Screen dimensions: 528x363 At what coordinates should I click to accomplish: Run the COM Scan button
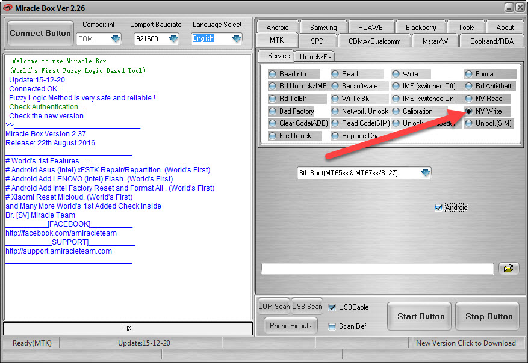tap(274, 306)
